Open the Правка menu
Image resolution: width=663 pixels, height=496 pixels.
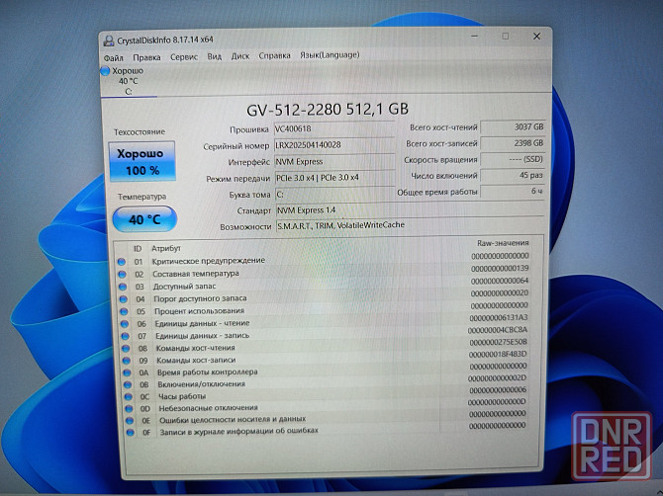click(146, 57)
